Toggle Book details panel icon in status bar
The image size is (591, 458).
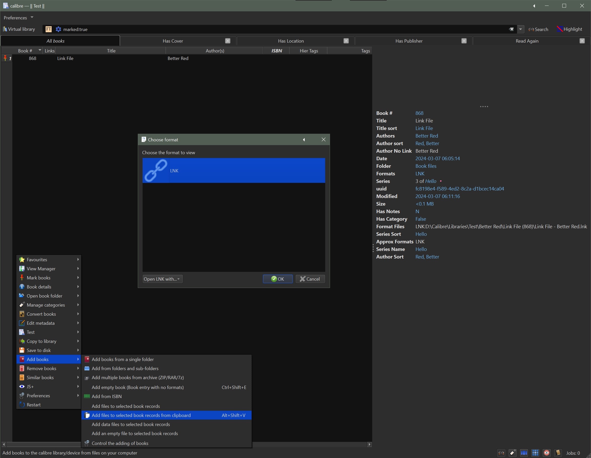(558, 453)
